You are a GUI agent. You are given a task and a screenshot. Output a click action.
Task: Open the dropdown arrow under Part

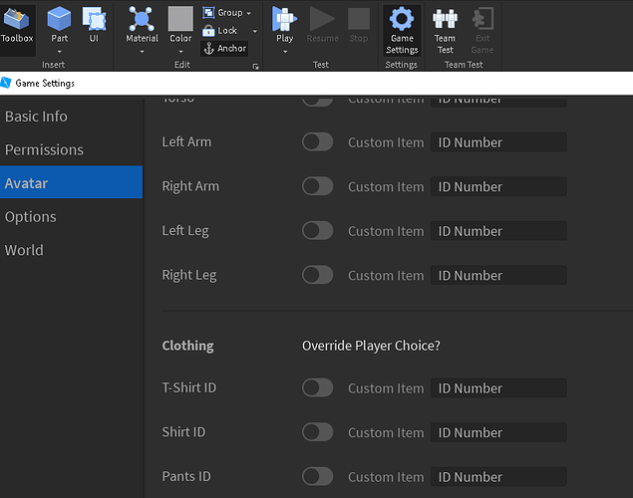click(x=60, y=52)
